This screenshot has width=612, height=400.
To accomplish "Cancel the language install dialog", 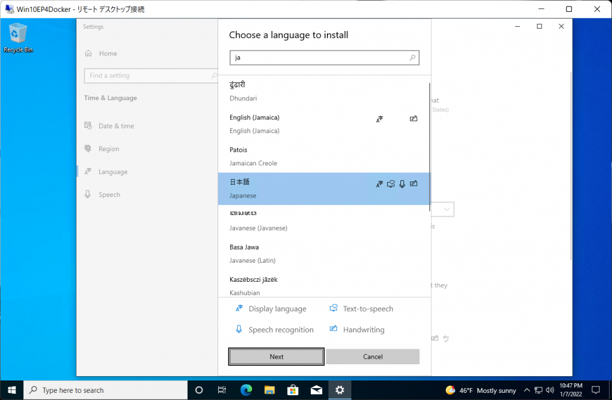I will [x=373, y=356].
